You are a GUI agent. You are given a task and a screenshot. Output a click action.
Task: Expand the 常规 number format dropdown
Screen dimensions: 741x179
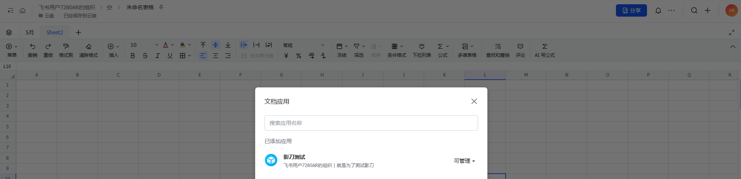[304, 45]
